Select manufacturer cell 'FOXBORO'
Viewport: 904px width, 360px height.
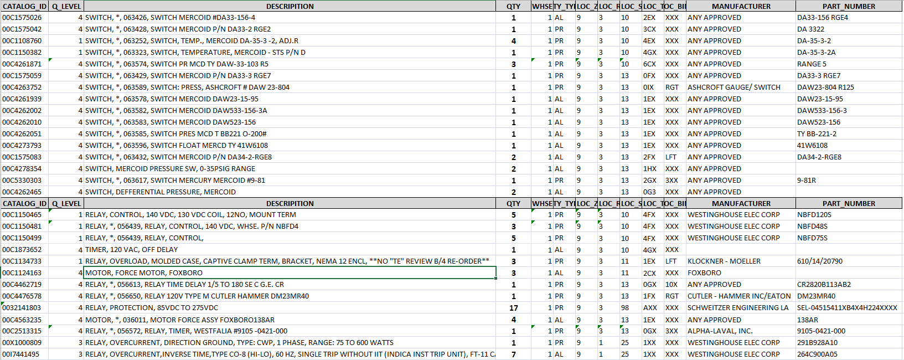pos(741,273)
